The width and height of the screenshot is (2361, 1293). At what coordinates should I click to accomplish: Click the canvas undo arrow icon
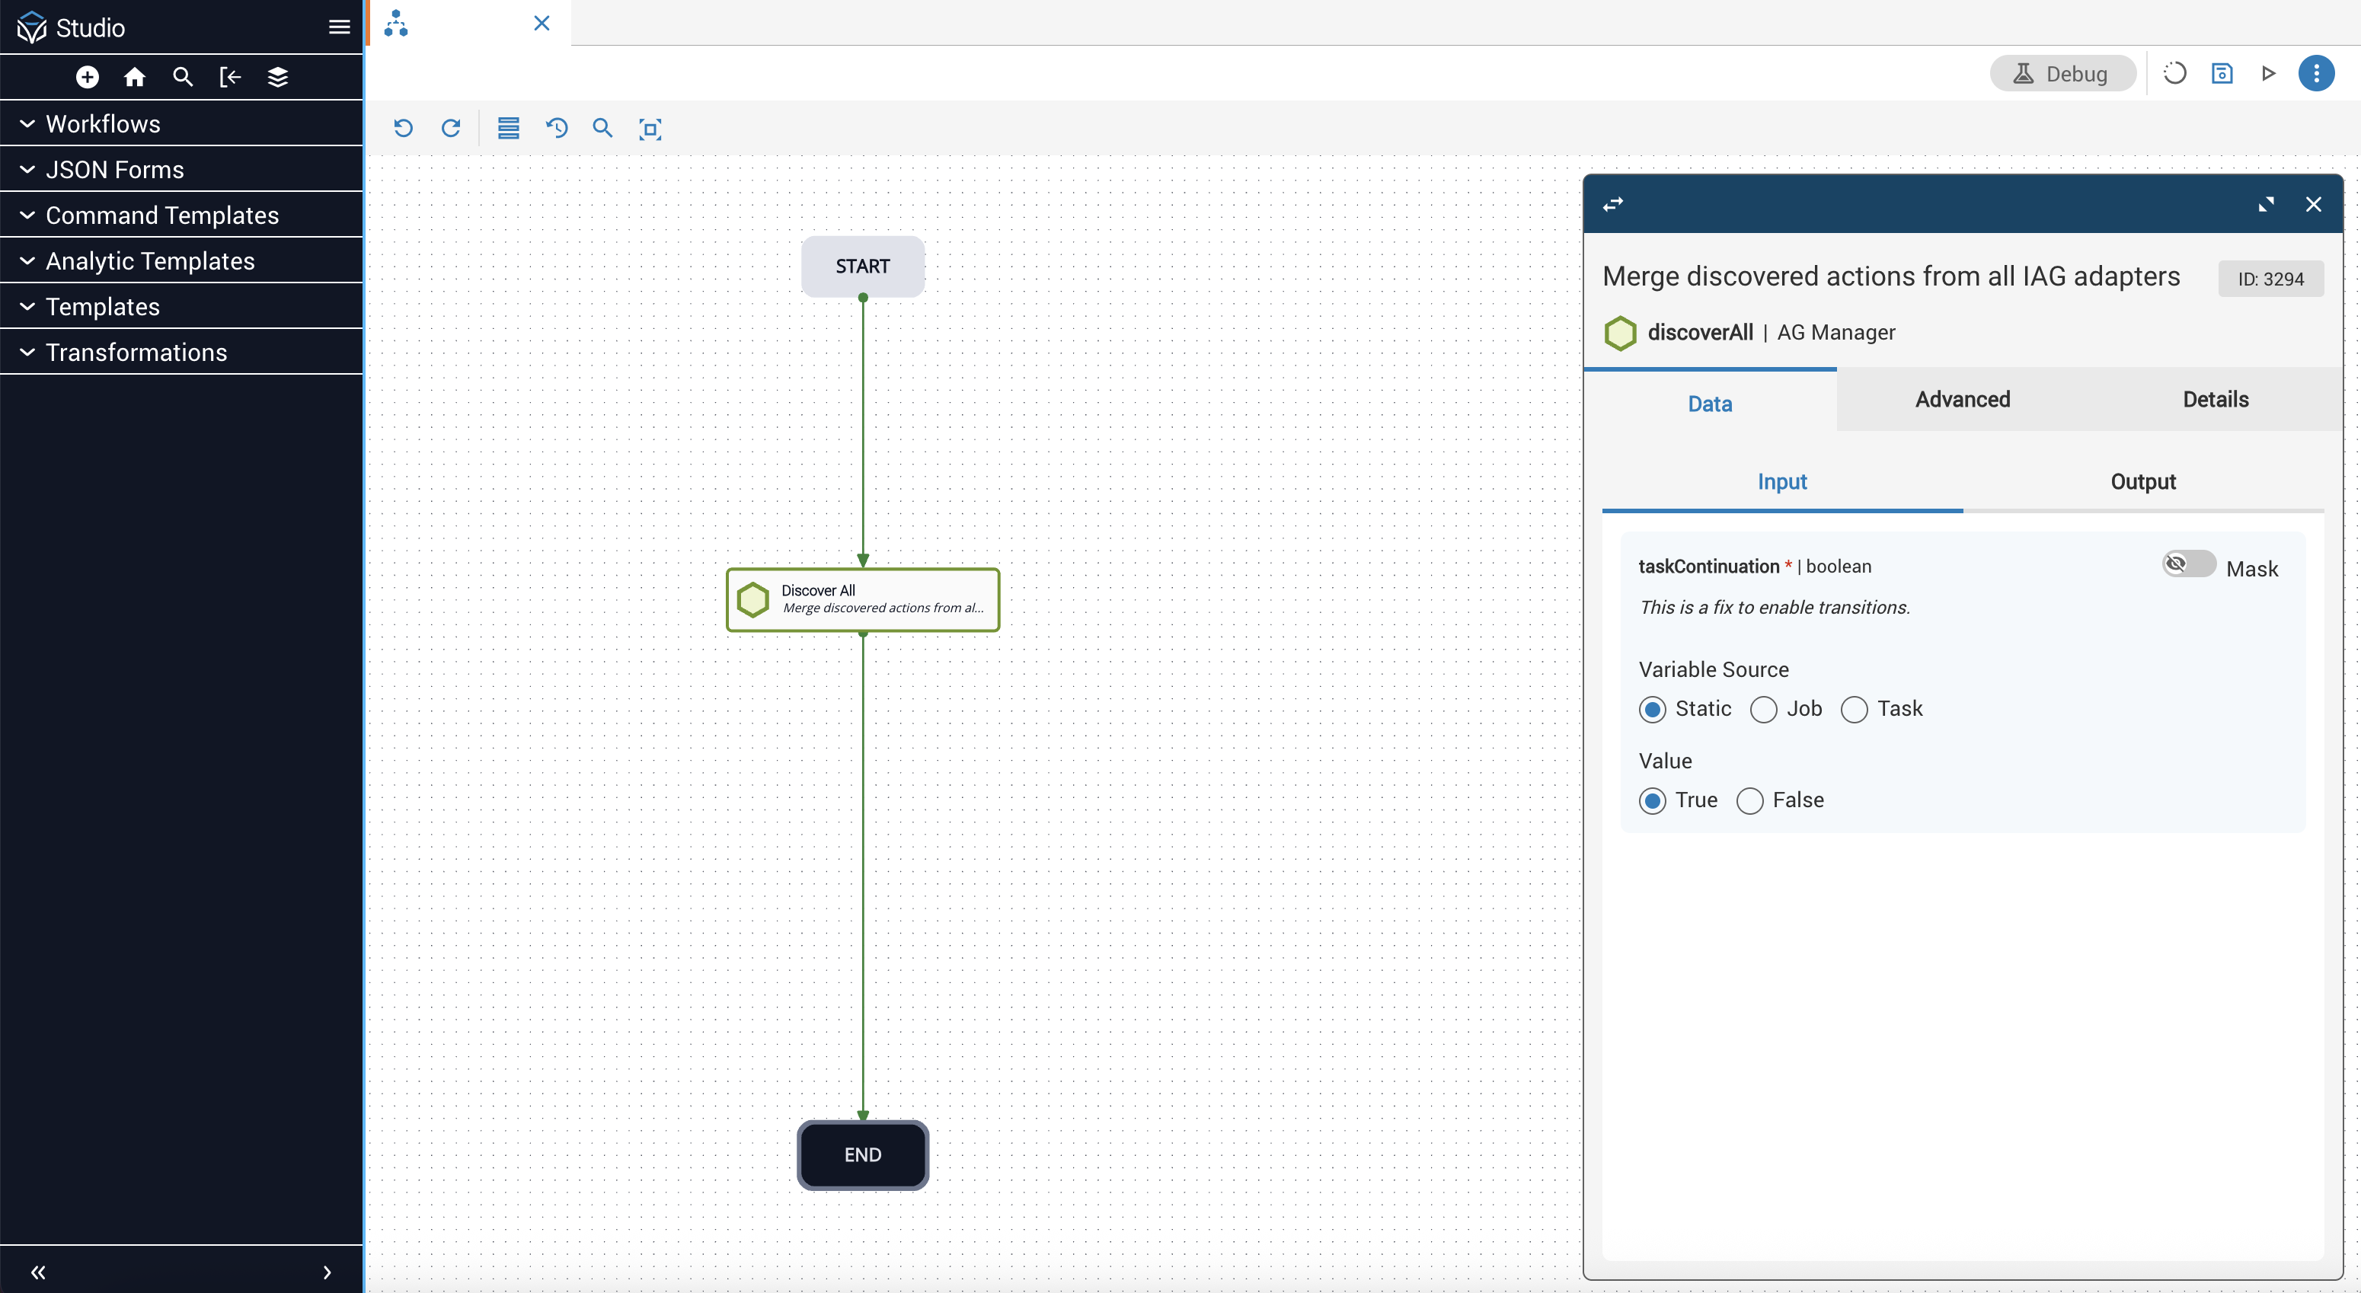point(404,128)
